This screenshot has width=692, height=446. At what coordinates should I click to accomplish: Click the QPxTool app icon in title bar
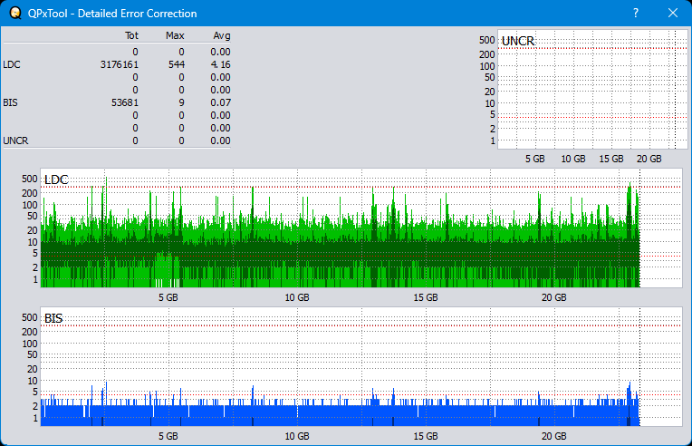pyautogui.click(x=15, y=14)
